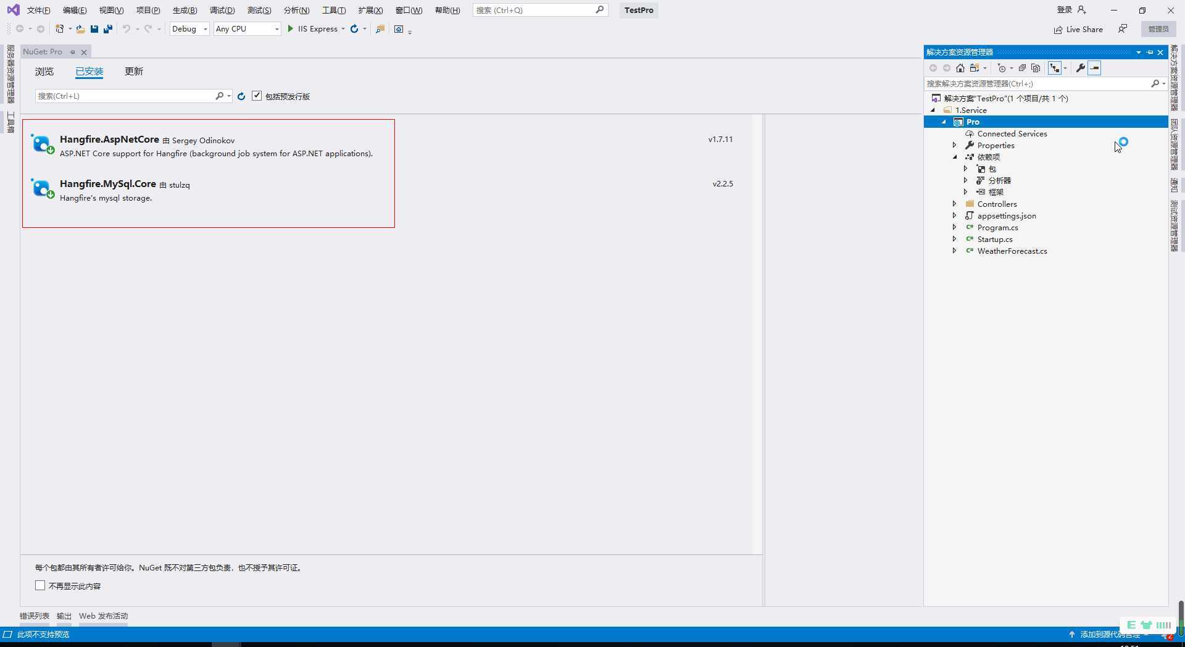Open Properties via the wrench icon in Solution Explorer toolbar
Viewport: 1185px width, 647px height.
coord(1080,68)
